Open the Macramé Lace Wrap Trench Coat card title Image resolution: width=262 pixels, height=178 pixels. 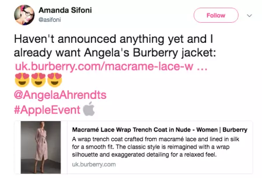[x=160, y=130]
